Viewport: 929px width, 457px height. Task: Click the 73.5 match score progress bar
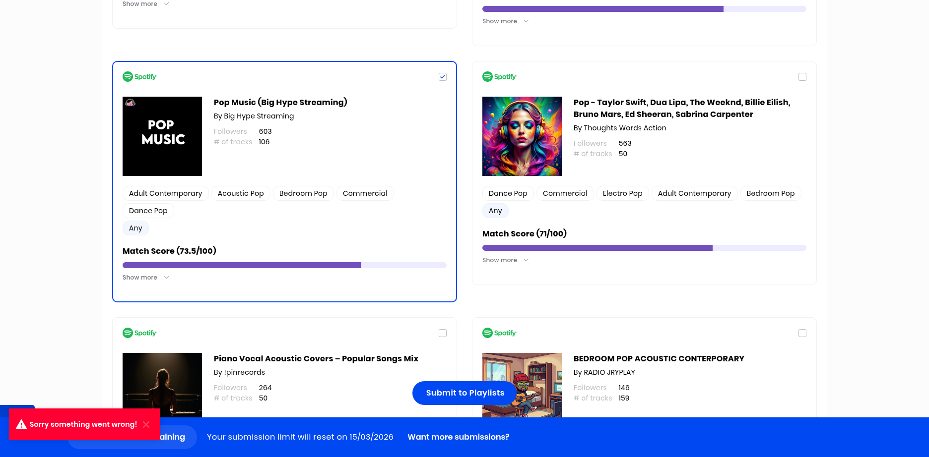pos(284,265)
